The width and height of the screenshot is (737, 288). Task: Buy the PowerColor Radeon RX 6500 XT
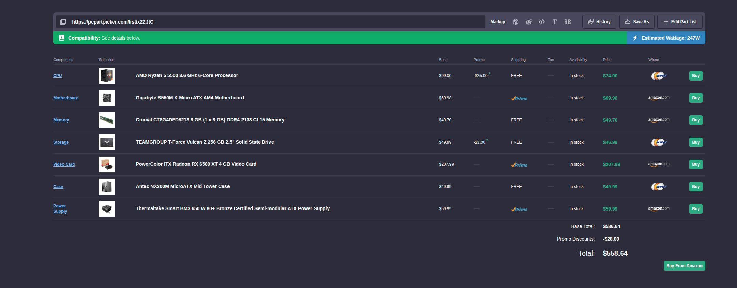pyautogui.click(x=696, y=164)
